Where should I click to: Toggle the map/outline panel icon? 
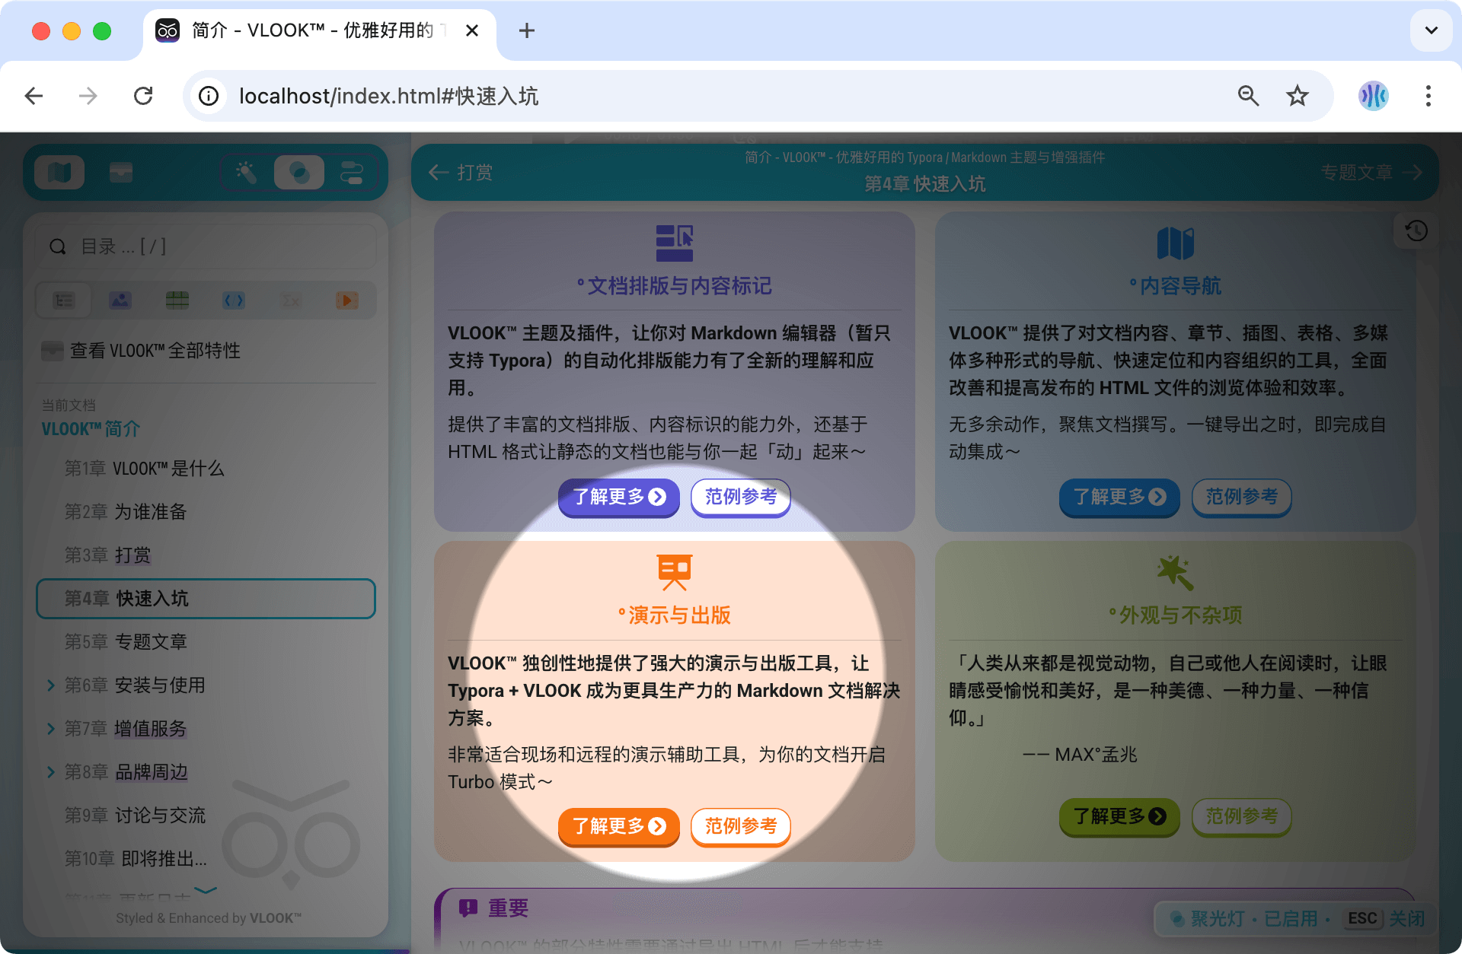pos(59,172)
